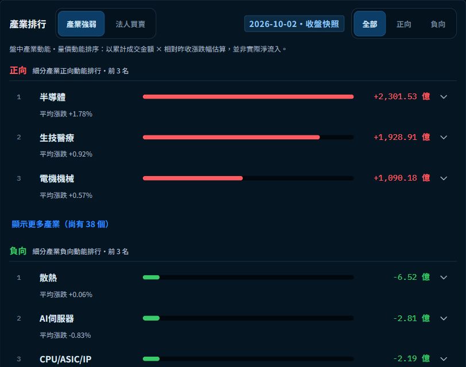The image size is (466, 367).
Task: Click 平均漲跌 +0.57% text
Action: pos(66,196)
